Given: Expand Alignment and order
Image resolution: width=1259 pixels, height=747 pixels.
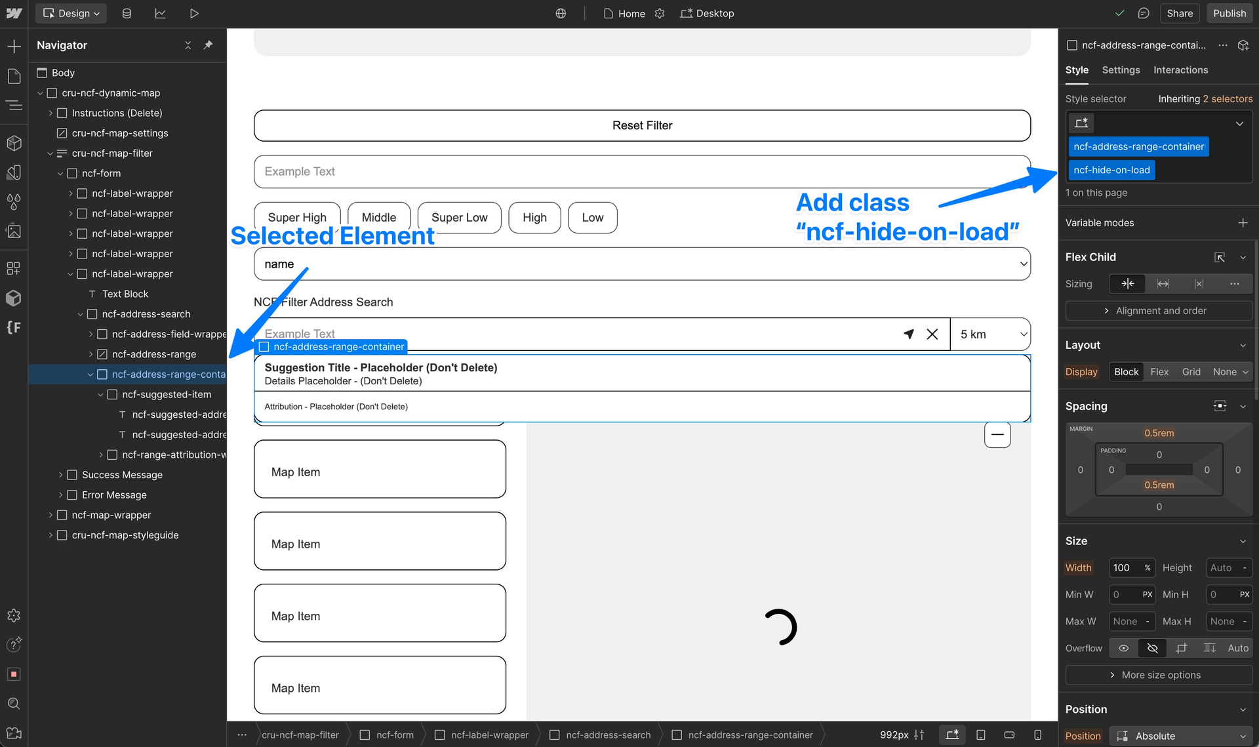Looking at the screenshot, I should (1159, 311).
